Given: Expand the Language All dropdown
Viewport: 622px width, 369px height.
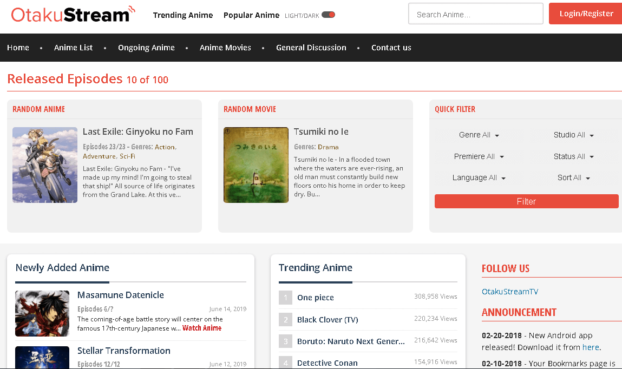Looking at the screenshot, I should tap(479, 177).
